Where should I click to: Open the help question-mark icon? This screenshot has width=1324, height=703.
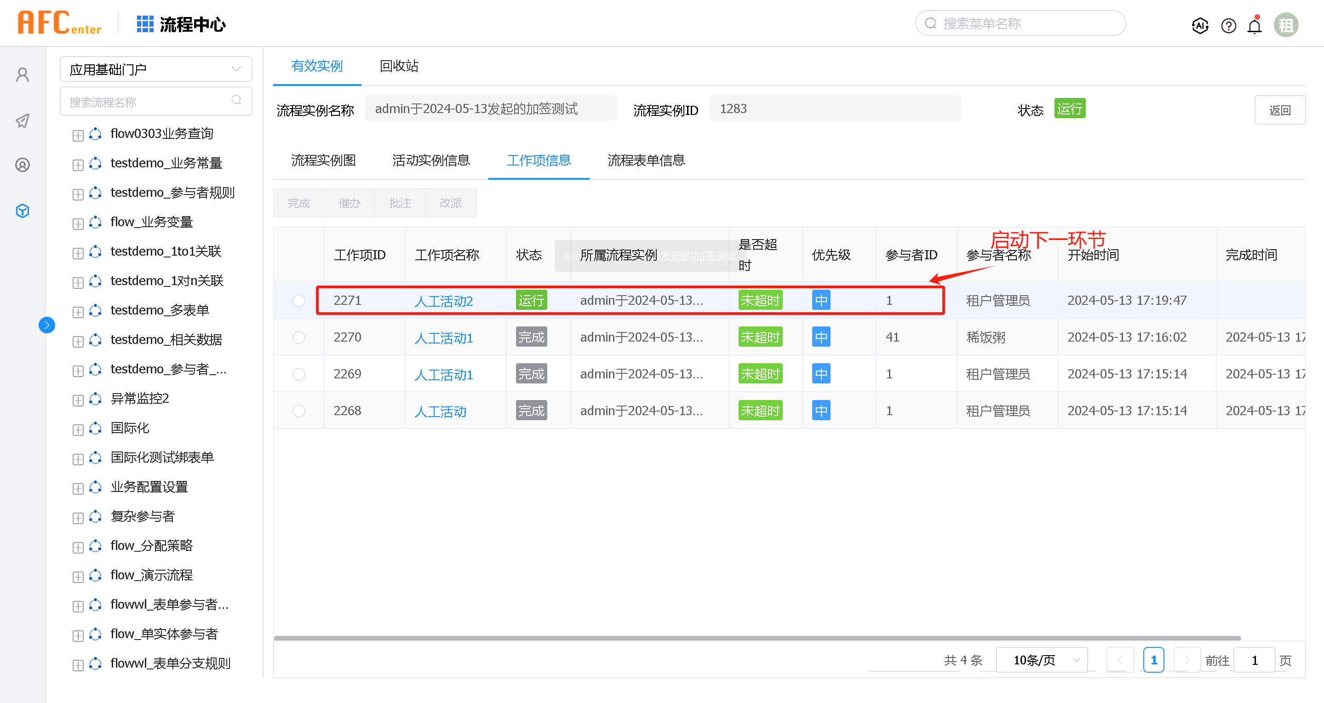coord(1228,25)
